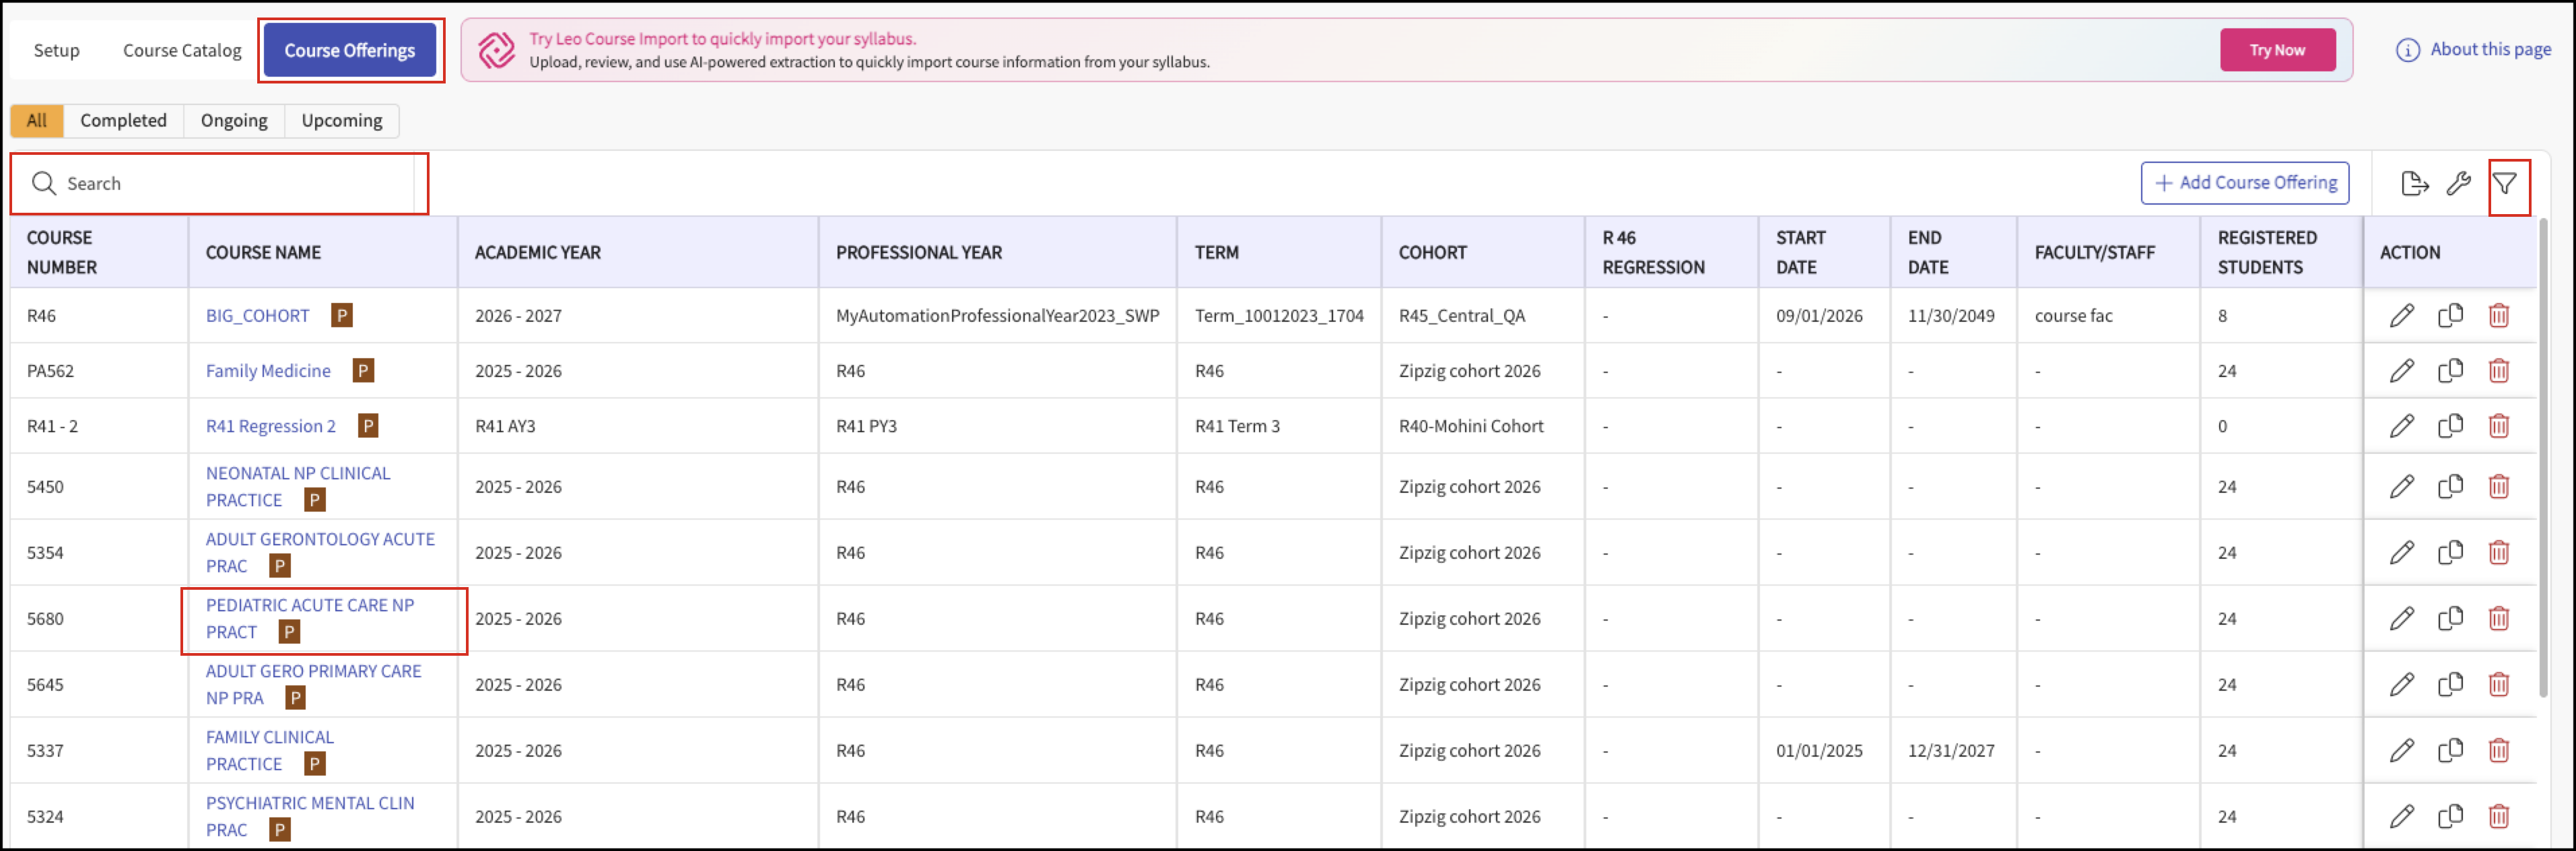The width and height of the screenshot is (2576, 851).
Task: Click the wrench settings icon
Action: click(2458, 184)
